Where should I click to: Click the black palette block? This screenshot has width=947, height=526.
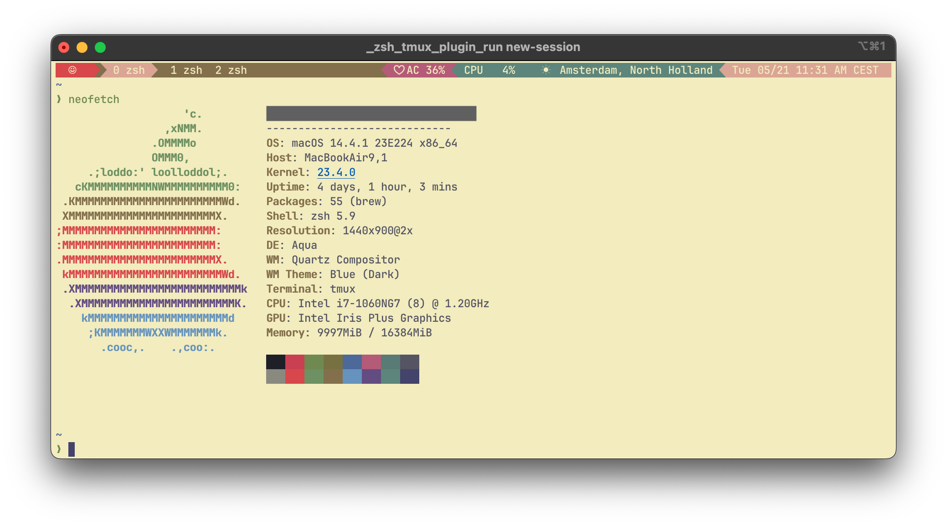(276, 362)
